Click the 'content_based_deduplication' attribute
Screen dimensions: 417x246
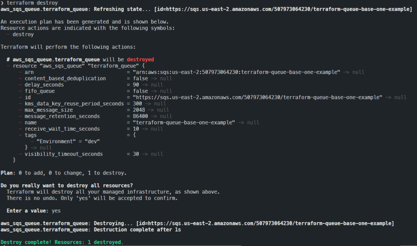[65, 78]
